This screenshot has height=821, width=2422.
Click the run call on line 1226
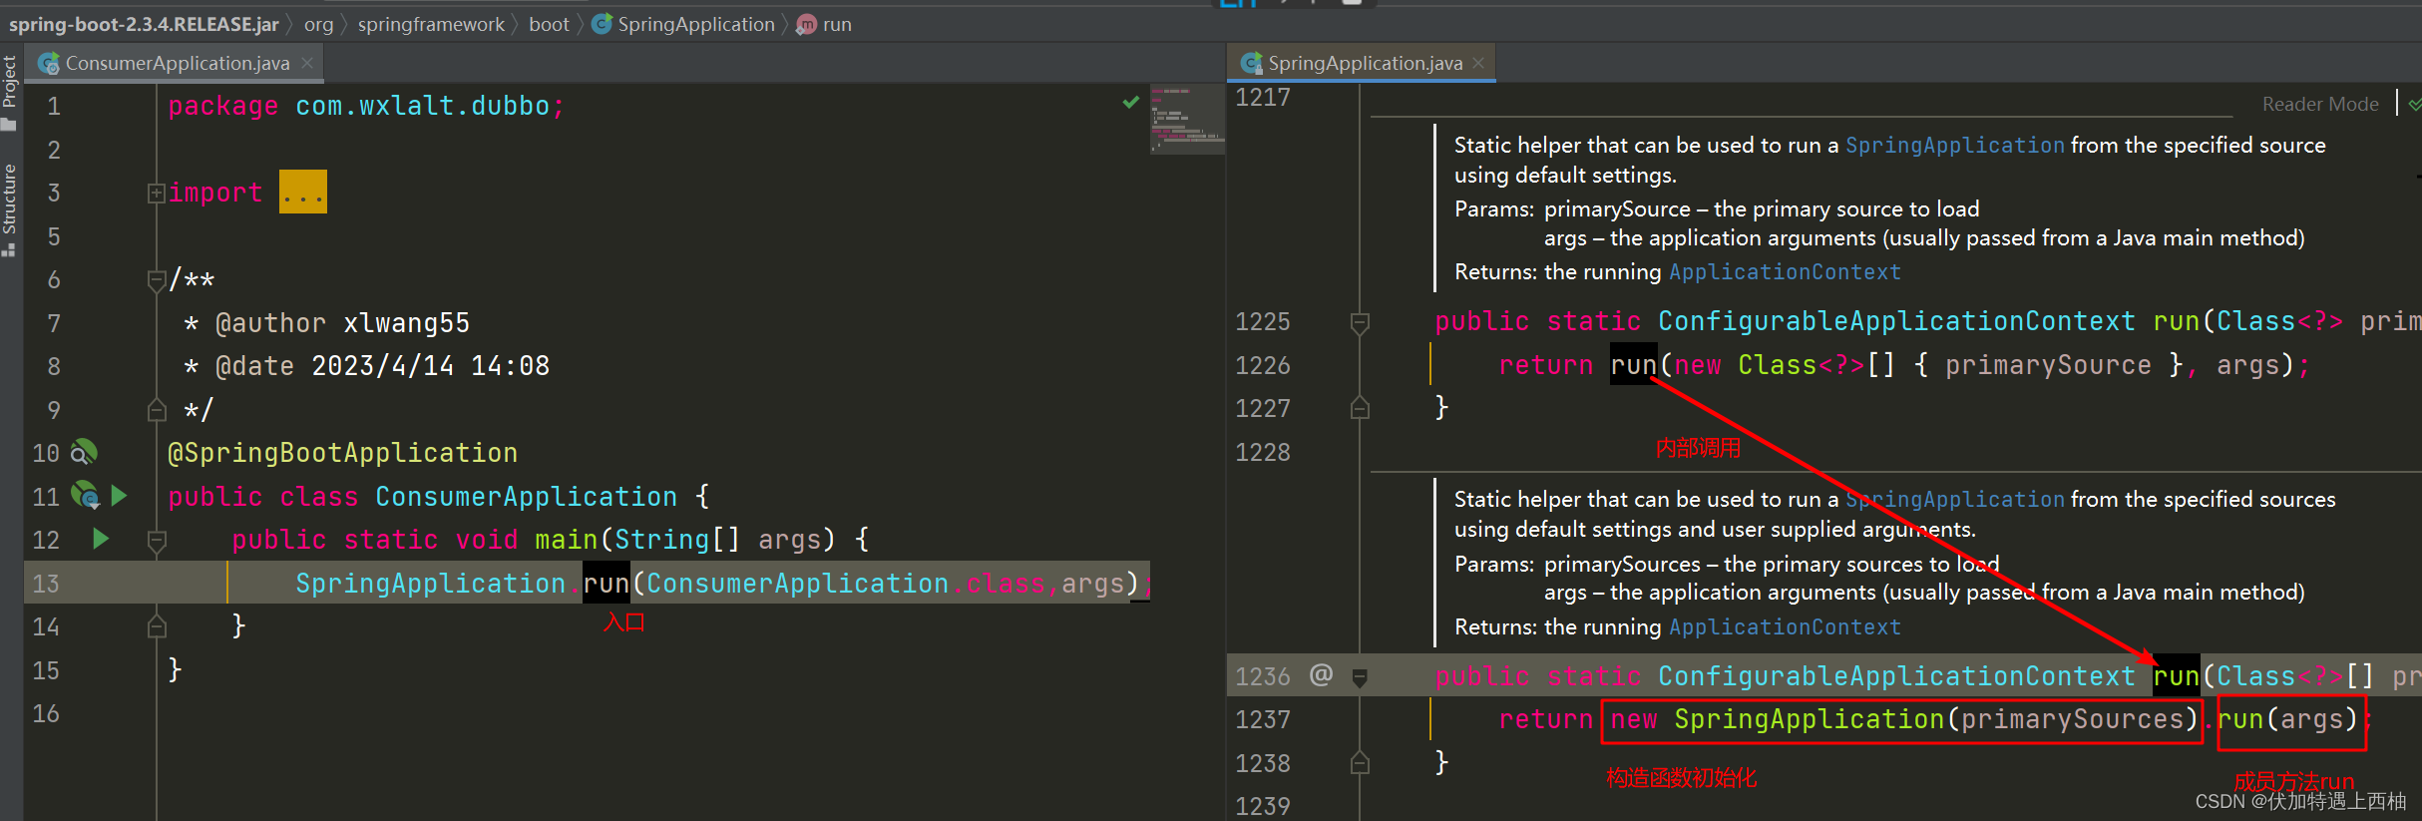click(1633, 365)
